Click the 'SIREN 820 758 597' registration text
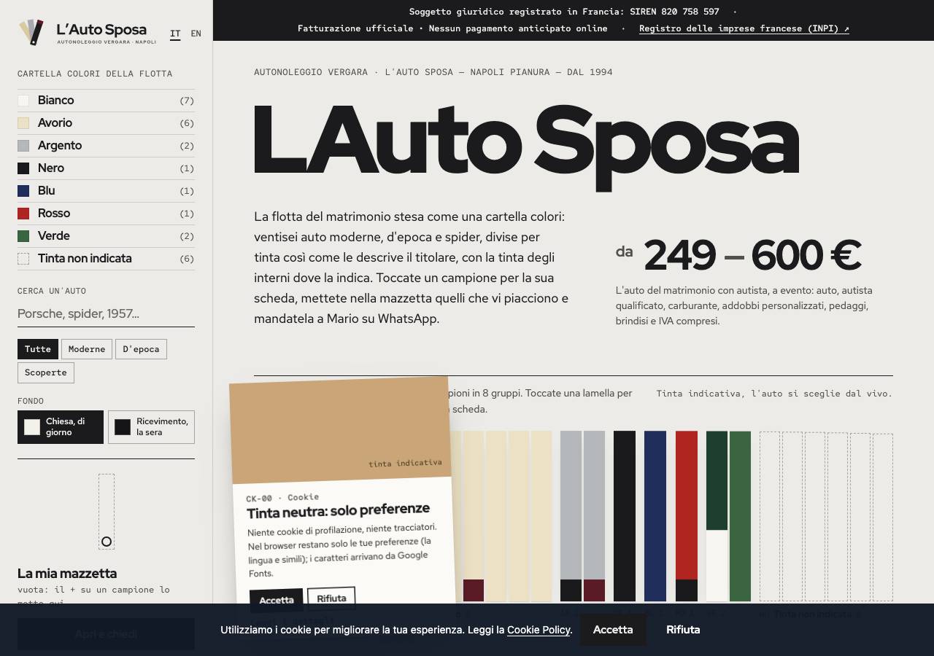 674,12
